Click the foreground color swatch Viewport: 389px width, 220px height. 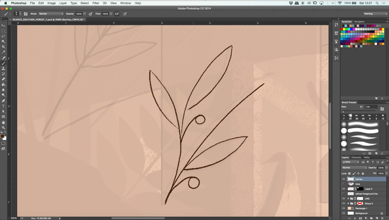coord(2,136)
